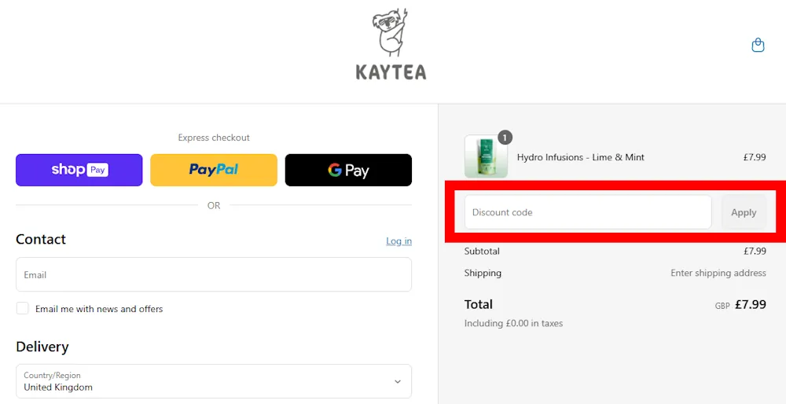786x404 pixels.
Task: Click the Total price £7.99
Action: point(750,305)
